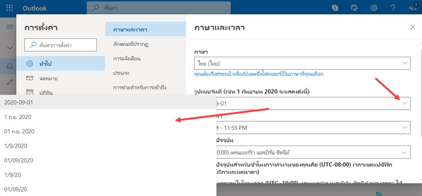Collapse the folder chevron in left sidebar
Image resolution: width=422 pixels, height=196 pixels.
(x=9, y=48)
